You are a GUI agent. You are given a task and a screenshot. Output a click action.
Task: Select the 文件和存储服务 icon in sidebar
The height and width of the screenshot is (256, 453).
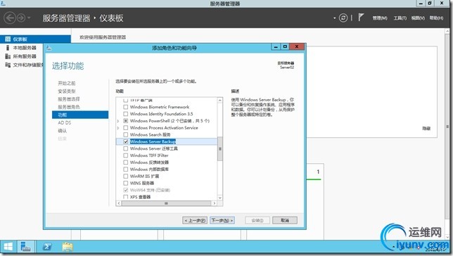(8, 65)
